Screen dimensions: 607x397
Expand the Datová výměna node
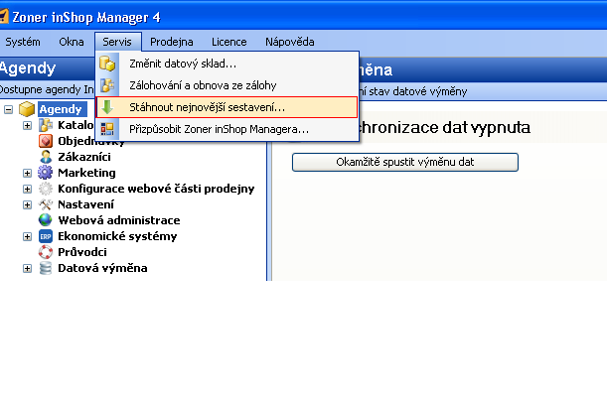(x=27, y=268)
